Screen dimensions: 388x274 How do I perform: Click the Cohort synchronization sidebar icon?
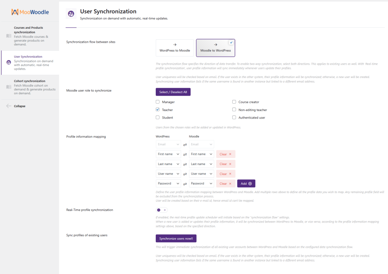tap(9, 87)
